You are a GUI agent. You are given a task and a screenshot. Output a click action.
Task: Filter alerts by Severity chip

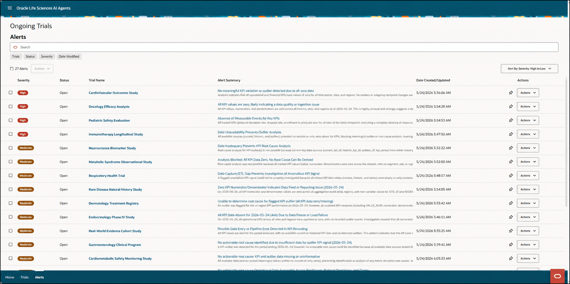click(x=47, y=56)
